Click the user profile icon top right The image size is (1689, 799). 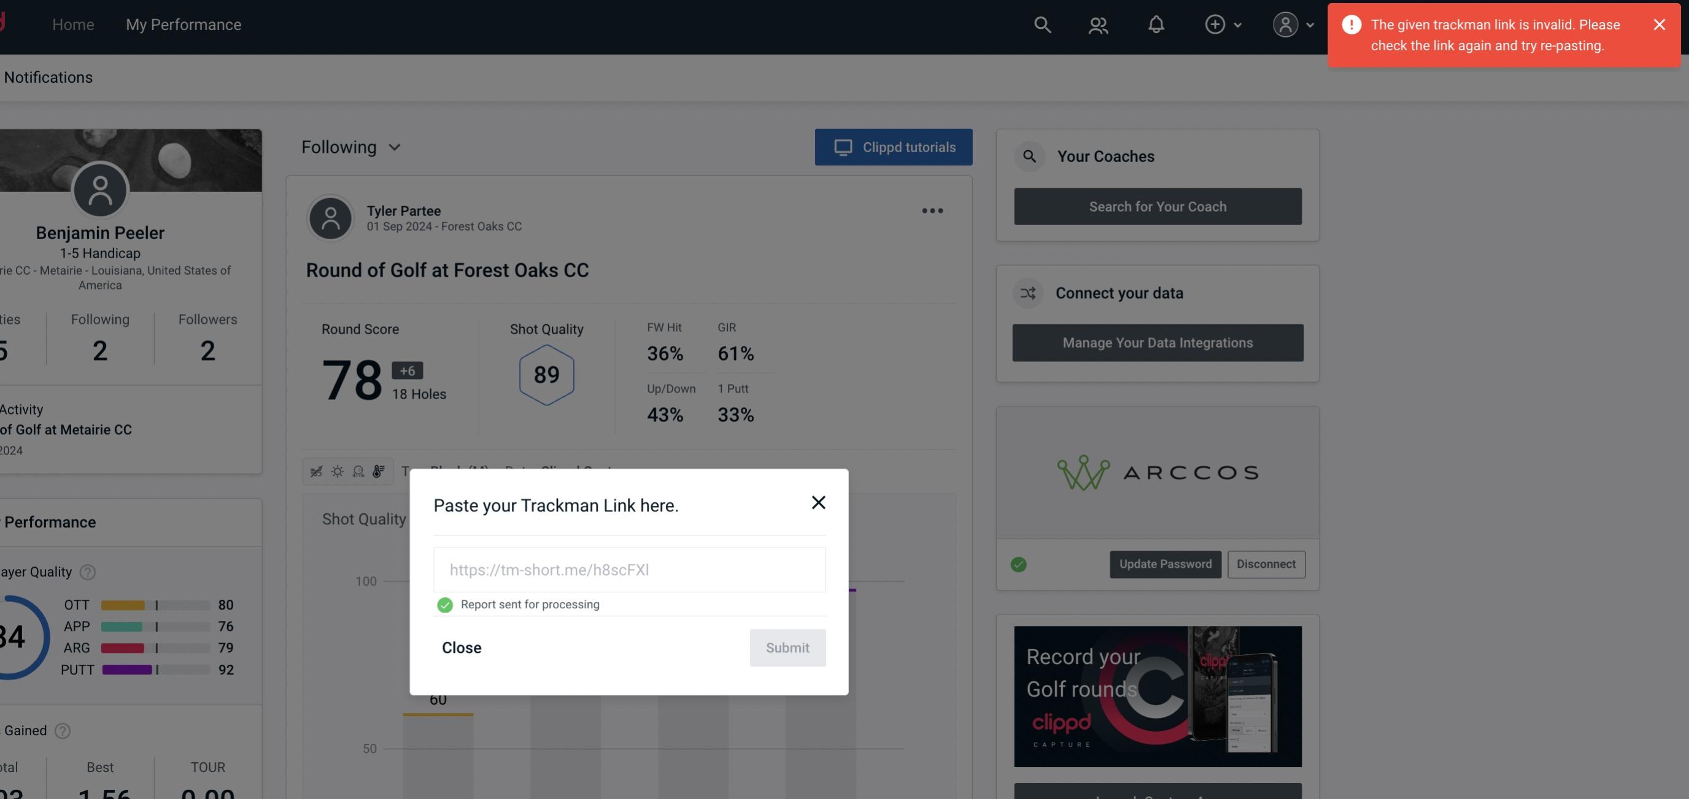(1284, 24)
